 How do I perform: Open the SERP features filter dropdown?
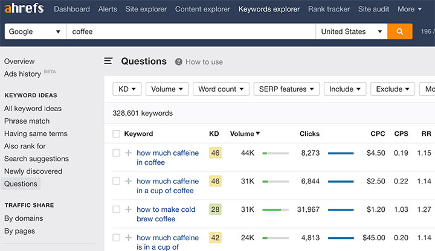[x=286, y=89]
